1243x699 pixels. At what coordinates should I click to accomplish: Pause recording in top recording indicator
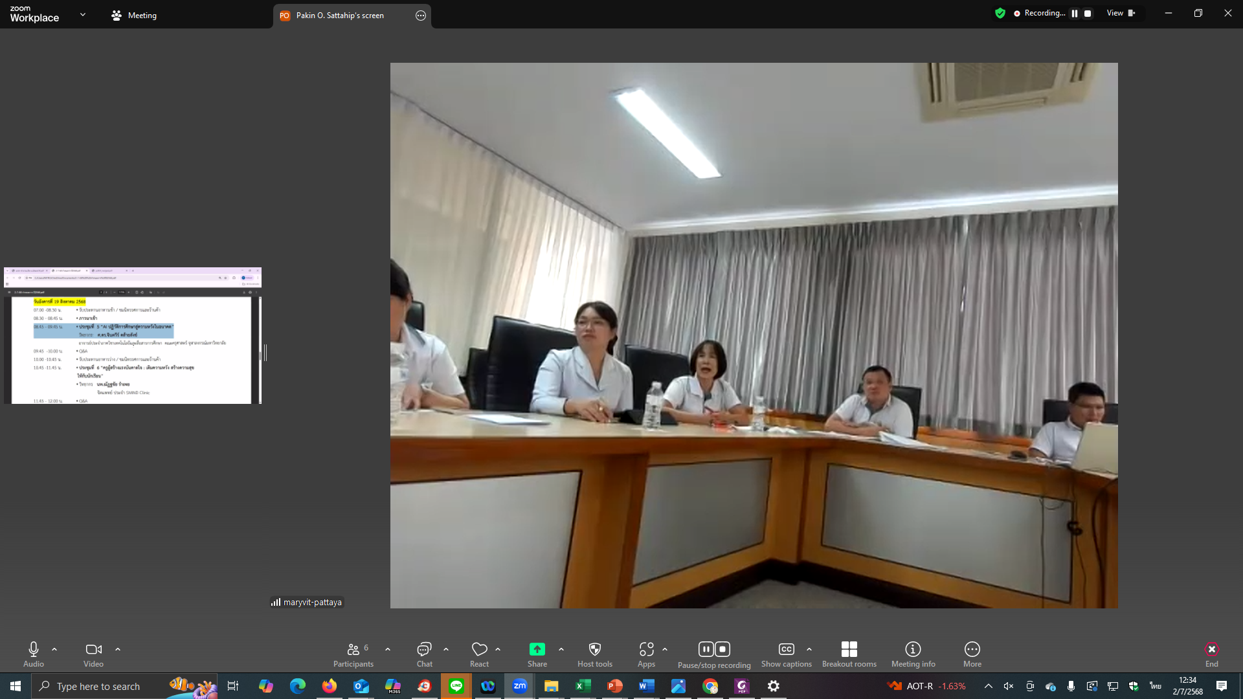click(1075, 14)
